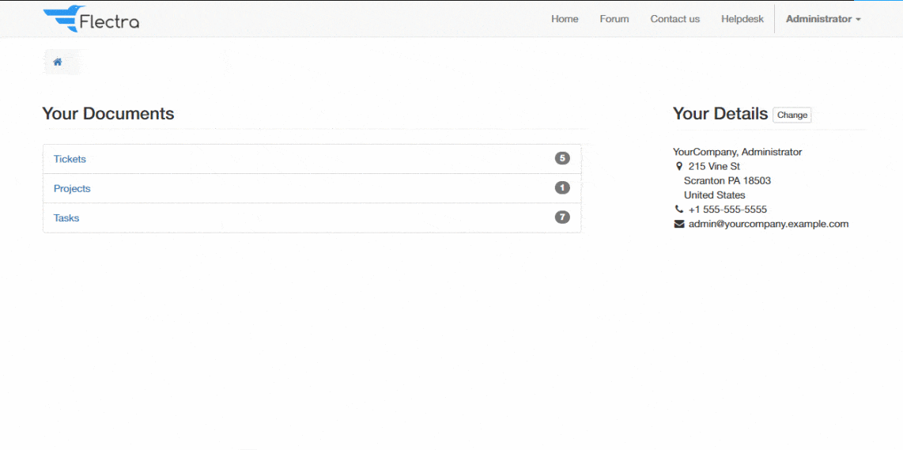
Task: Open the Contact us page
Action: [x=674, y=19]
